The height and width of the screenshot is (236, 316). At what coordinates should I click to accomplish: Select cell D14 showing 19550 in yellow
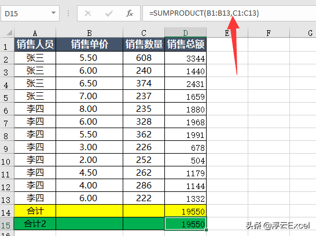click(x=185, y=211)
